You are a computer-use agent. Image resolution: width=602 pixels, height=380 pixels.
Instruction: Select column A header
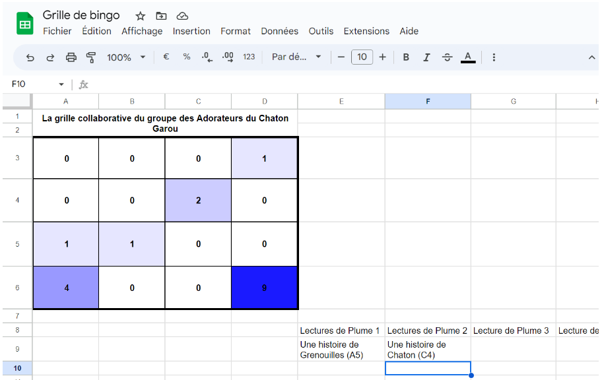[x=65, y=102]
